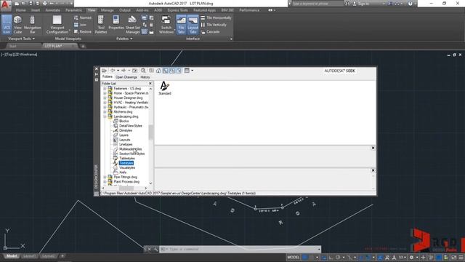Toggle the Tree View icon in DesignCenter
This screenshot has width=465, height=262.
click(x=165, y=71)
